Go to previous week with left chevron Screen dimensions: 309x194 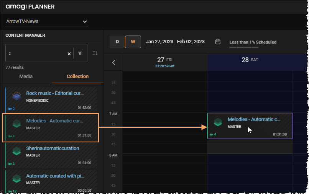click(x=113, y=63)
